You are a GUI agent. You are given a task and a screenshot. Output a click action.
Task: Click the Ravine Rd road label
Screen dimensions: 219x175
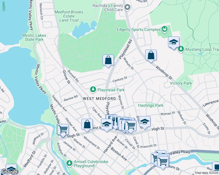[71, 98]
